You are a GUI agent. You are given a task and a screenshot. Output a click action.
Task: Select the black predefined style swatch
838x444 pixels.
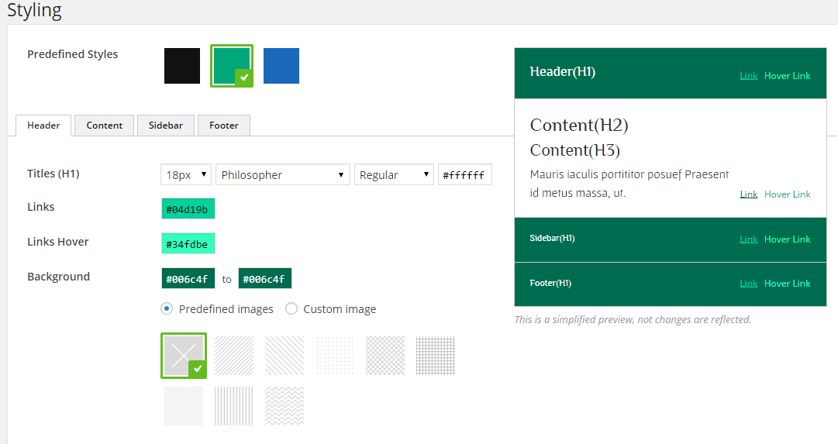182,66
